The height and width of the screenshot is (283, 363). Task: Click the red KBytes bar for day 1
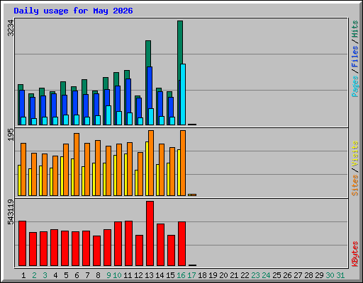point(22,243)
